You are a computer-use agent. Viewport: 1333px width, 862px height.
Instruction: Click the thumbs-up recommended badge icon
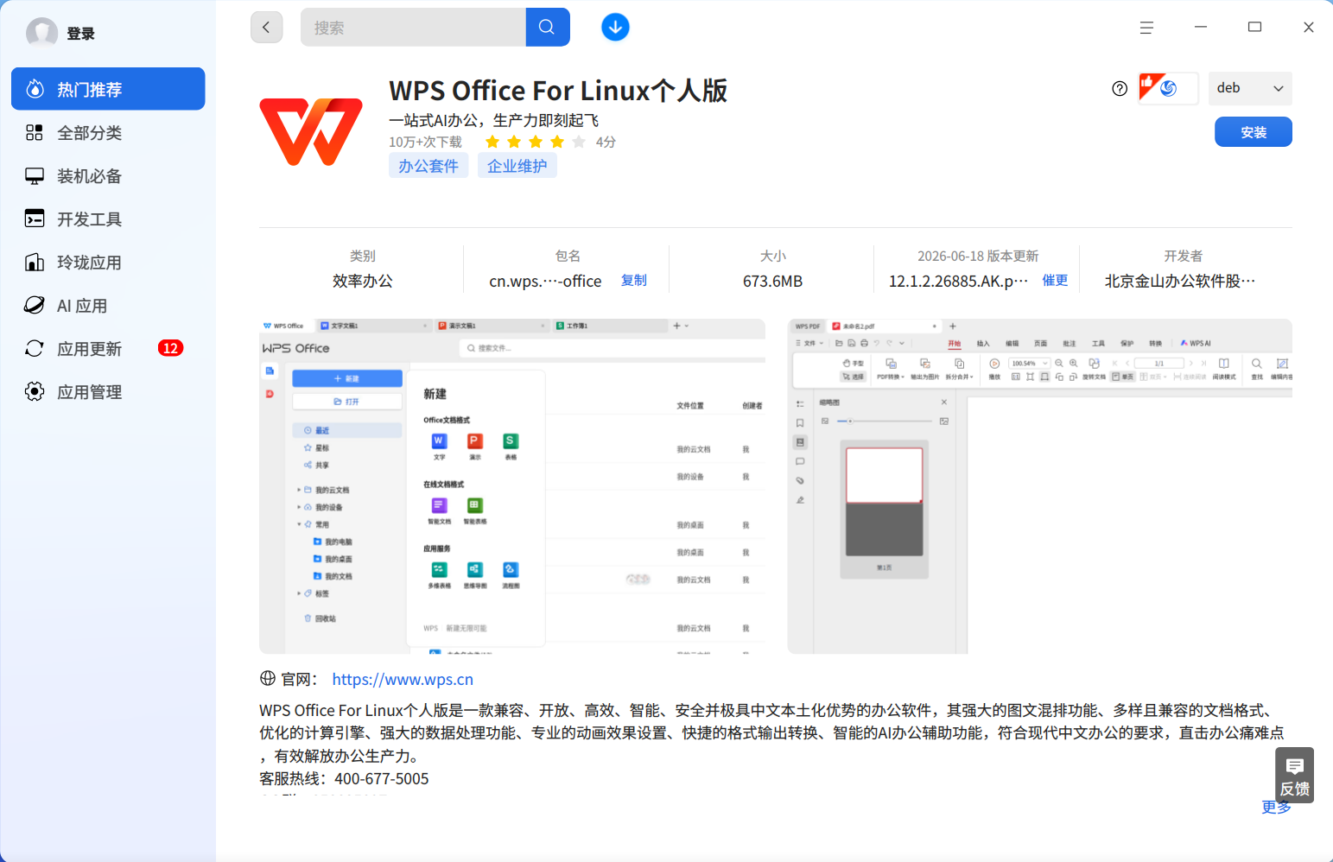pos(1168,88)
